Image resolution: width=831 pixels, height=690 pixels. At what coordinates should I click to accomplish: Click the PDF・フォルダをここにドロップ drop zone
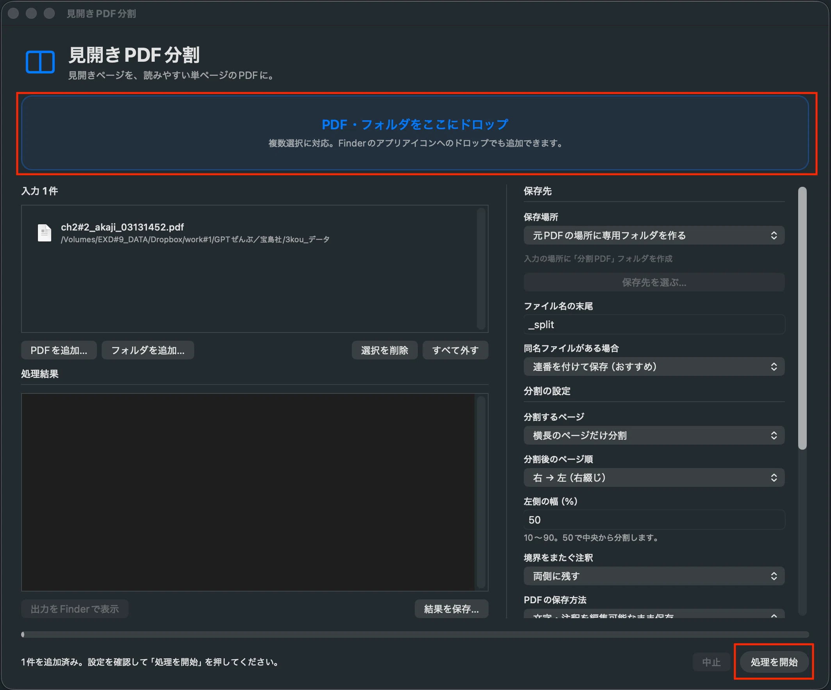pos(415,133)
